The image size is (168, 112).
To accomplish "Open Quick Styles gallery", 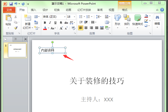I will pyautogui.click(x=137, y=22).
